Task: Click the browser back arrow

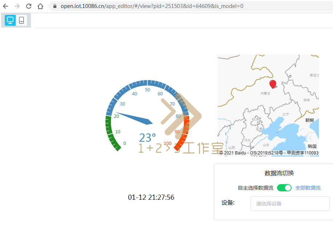Action: click(5, 6)
